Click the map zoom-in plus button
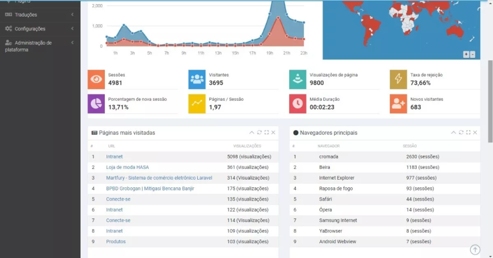 466,54
